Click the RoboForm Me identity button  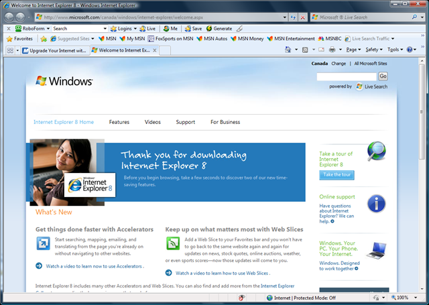coord(170,28)
